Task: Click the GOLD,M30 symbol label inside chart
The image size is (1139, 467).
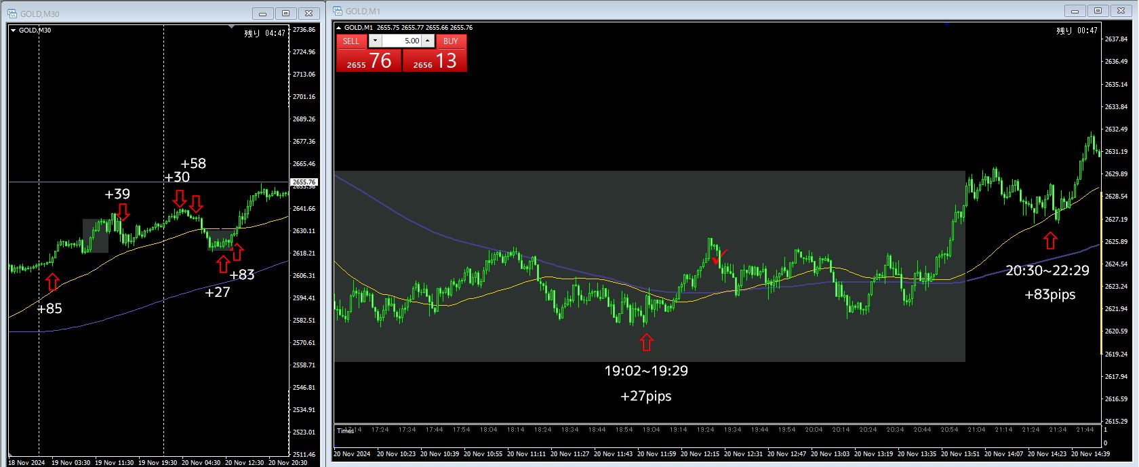Action: coord(35,30)
